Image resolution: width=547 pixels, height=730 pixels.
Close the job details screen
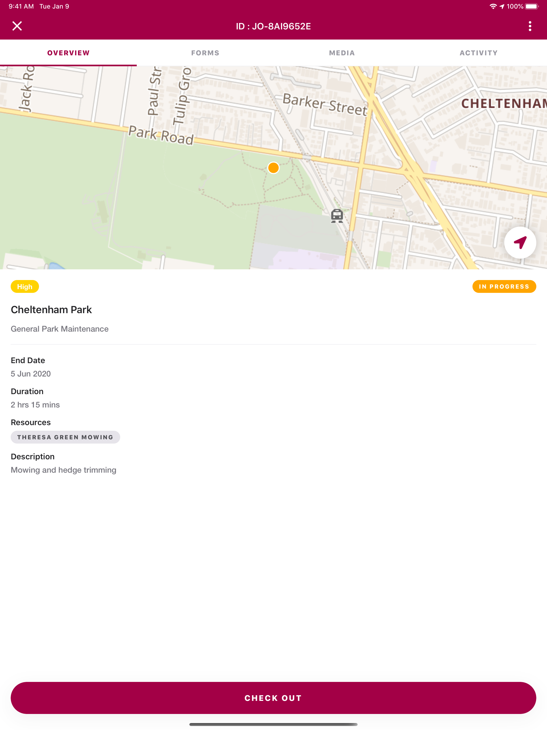tap(17, 26)
